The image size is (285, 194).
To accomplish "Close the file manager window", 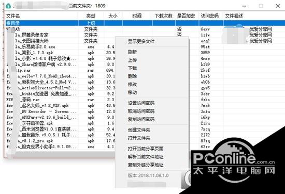I will pos(278,6).
